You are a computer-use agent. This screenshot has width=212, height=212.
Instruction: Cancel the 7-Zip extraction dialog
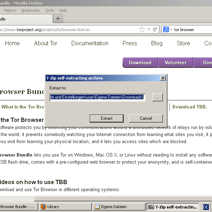point(146,118)
